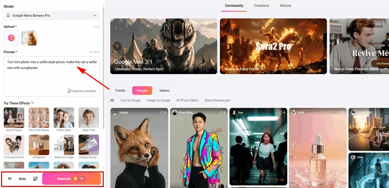This screenshot has height=188, width=389.
Task: Select the Videos category
Action: tap(164, 91)
